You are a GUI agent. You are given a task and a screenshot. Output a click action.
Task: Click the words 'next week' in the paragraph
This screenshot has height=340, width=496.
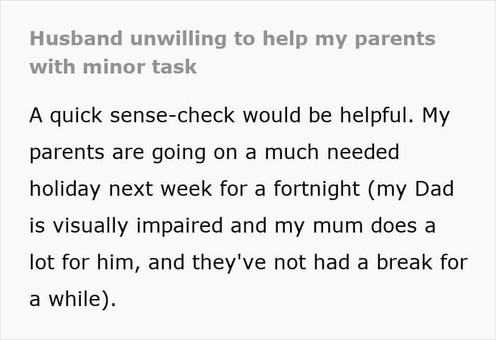click(x=160, y=189)
